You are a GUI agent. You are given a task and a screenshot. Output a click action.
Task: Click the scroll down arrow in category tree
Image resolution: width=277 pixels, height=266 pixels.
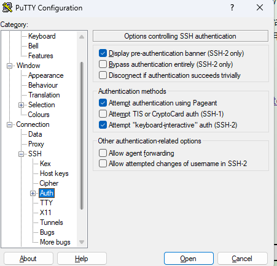82,242
